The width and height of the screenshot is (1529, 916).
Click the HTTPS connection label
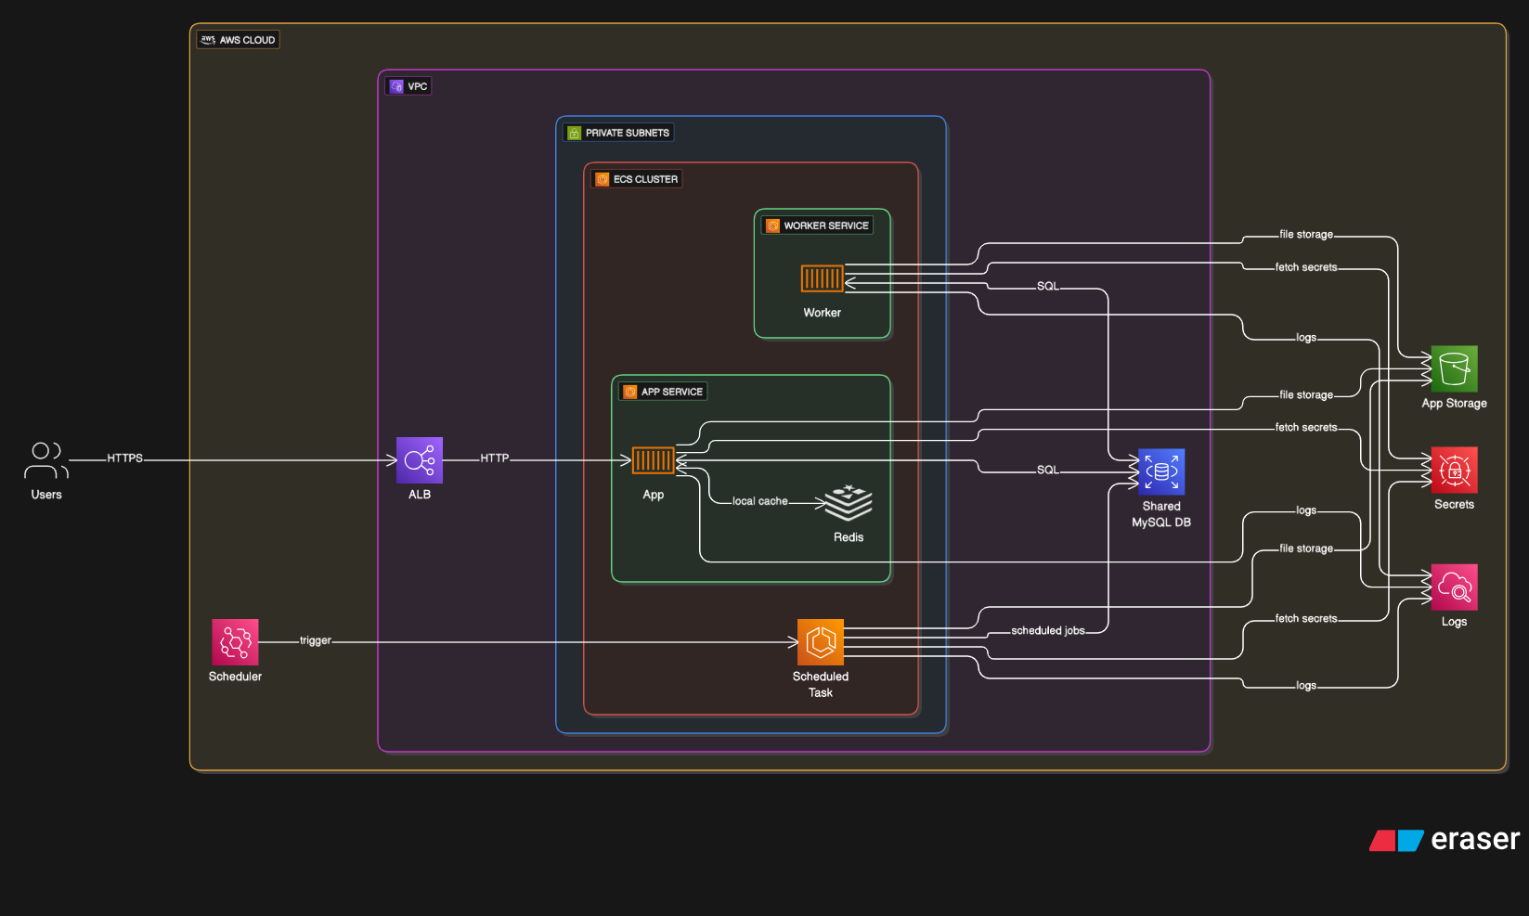pos(124,458)
